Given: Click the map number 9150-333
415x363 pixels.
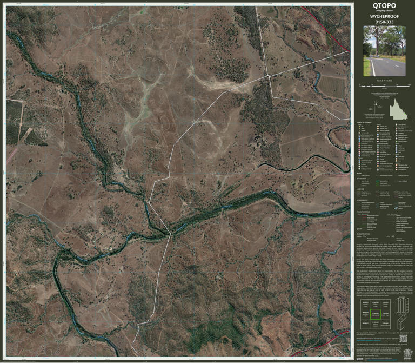Looking at the screenshot, I should tap(384, 22).
